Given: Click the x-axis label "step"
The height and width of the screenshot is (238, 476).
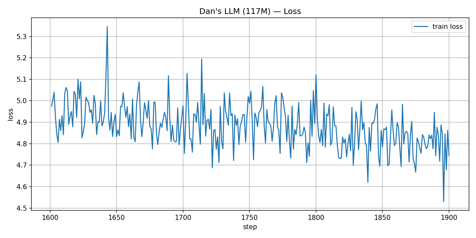Looking at the screenshot, I should [x=250, y=227].
